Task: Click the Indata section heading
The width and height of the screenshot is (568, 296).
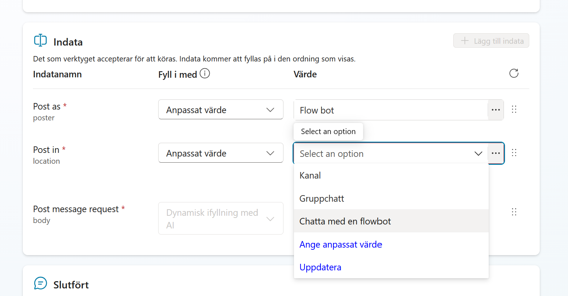Action: (x=68, y=42)
